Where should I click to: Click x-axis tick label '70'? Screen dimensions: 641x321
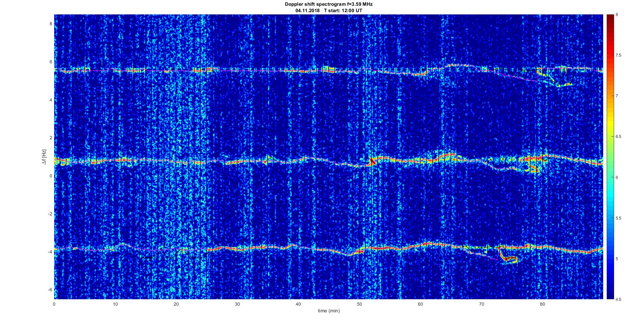tap(481, 304)
